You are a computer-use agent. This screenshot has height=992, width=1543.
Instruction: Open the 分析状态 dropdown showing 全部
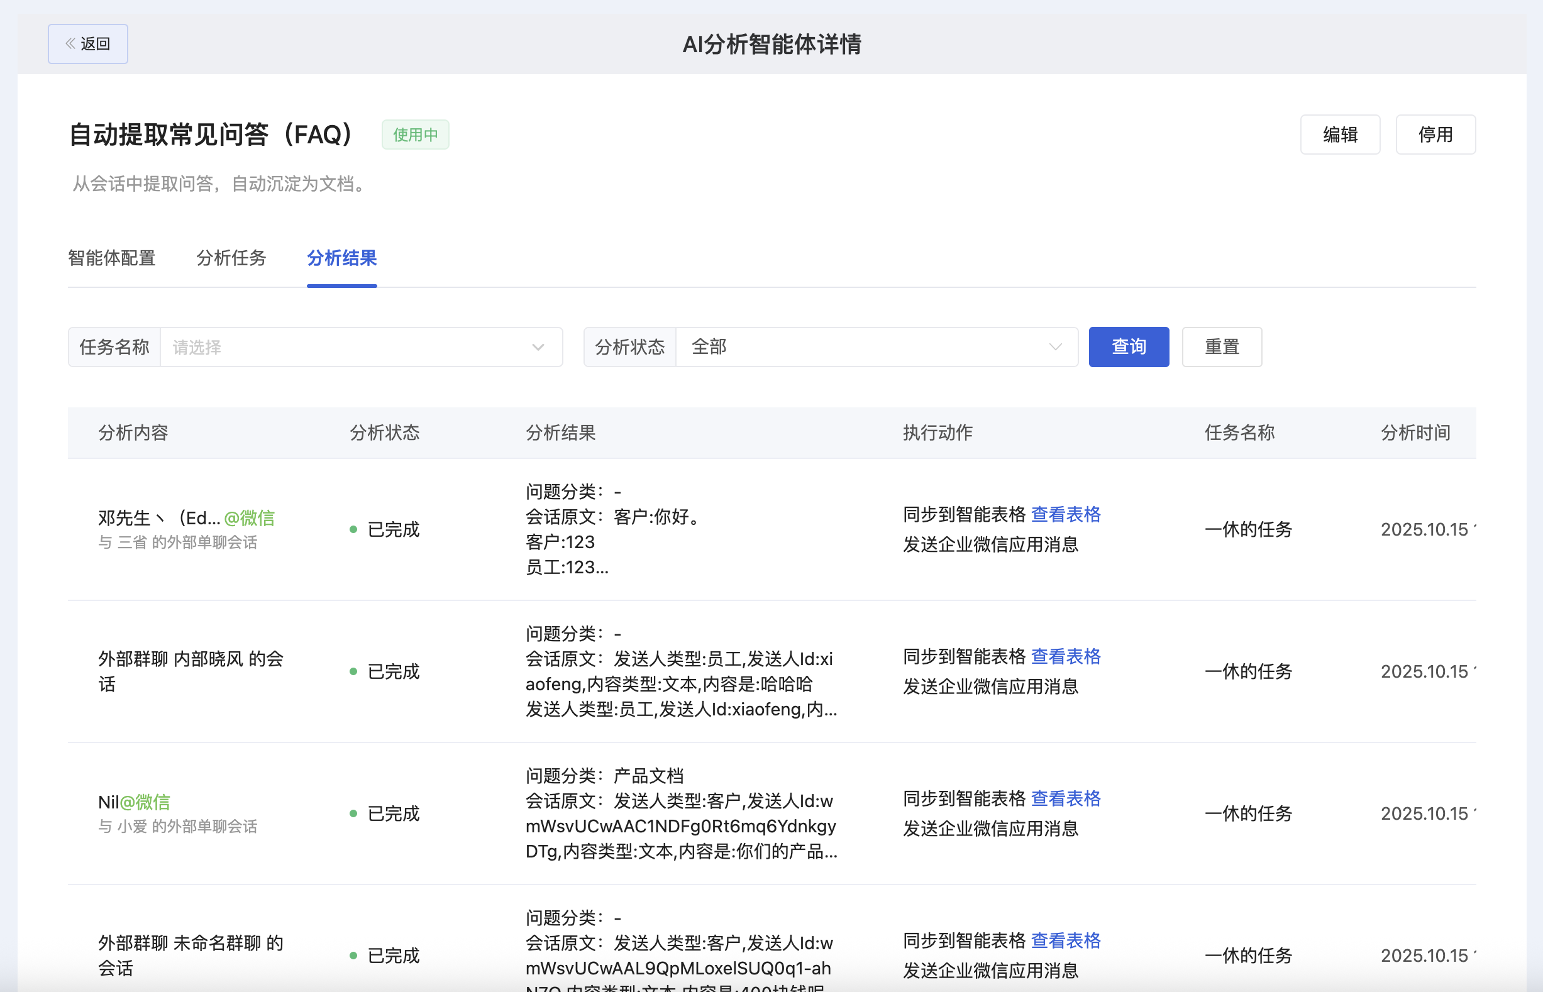pos(877,347)
